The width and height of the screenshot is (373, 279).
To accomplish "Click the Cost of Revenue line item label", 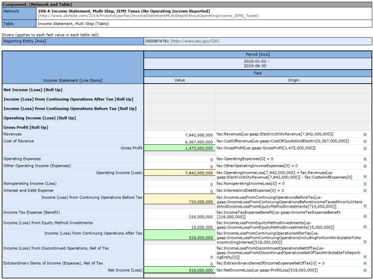I will click(19, 141).
